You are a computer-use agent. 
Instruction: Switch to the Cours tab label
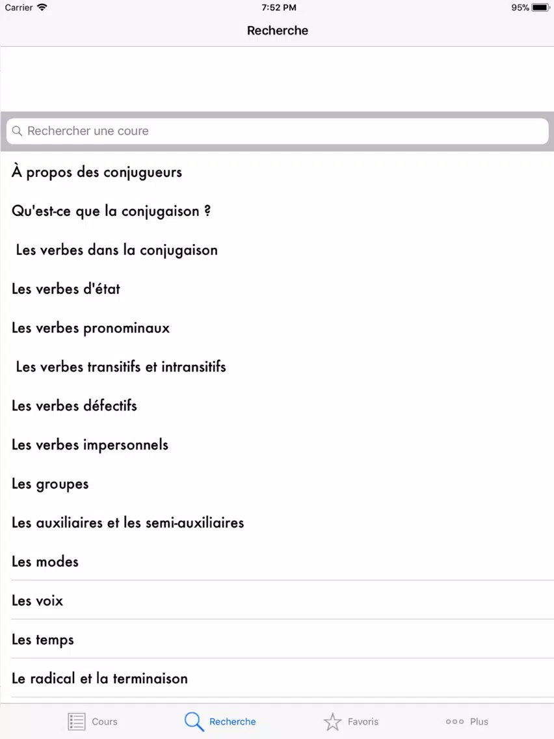[x=105, y=721]
